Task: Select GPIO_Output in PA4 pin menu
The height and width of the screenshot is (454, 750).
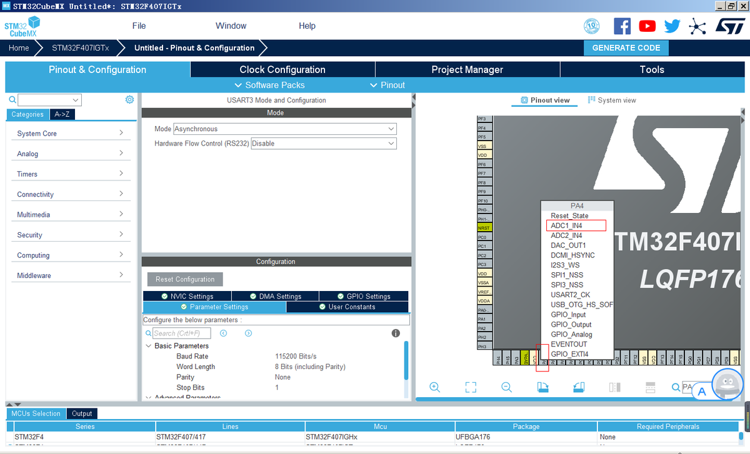Action: [x=571, y=324]
